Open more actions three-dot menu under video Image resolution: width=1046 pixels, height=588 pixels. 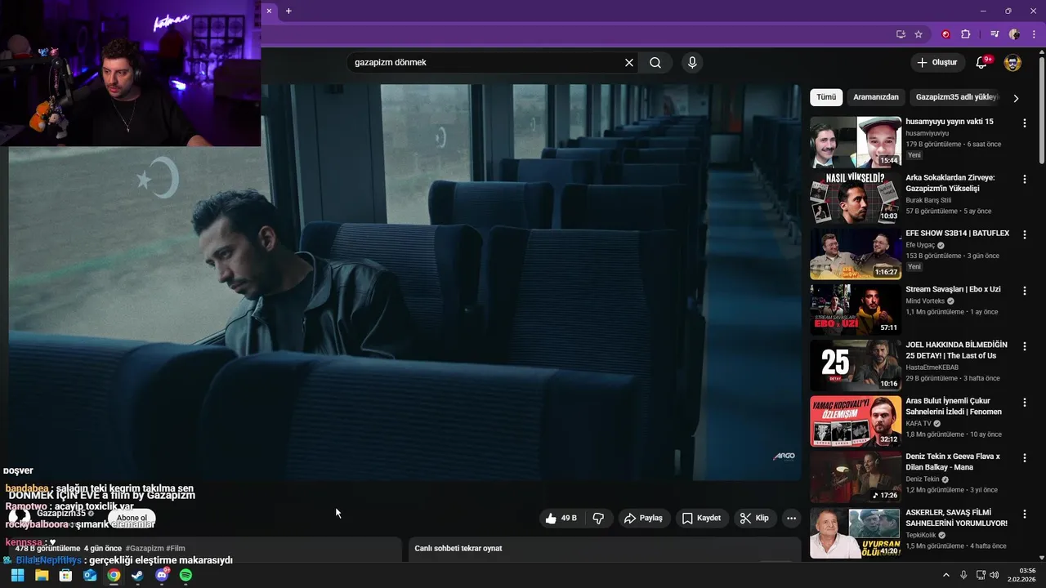(x=791, y=518)
